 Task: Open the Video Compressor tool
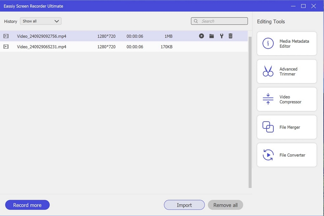point(287,99)
